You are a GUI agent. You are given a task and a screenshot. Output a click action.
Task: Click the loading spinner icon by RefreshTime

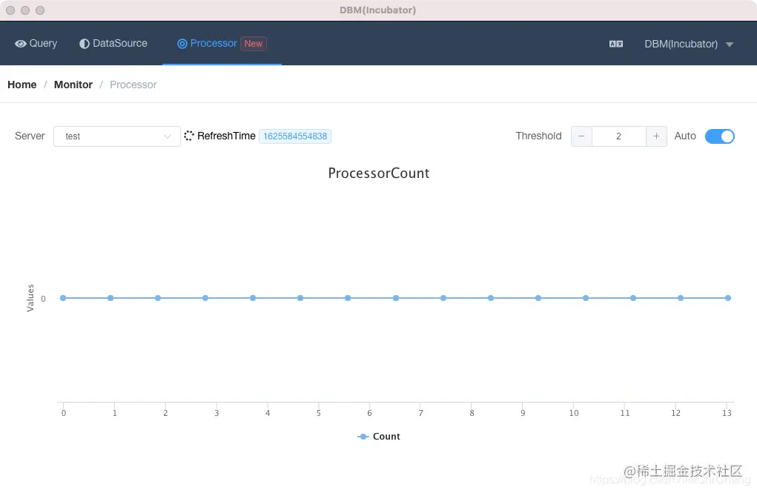click(189, 136)
